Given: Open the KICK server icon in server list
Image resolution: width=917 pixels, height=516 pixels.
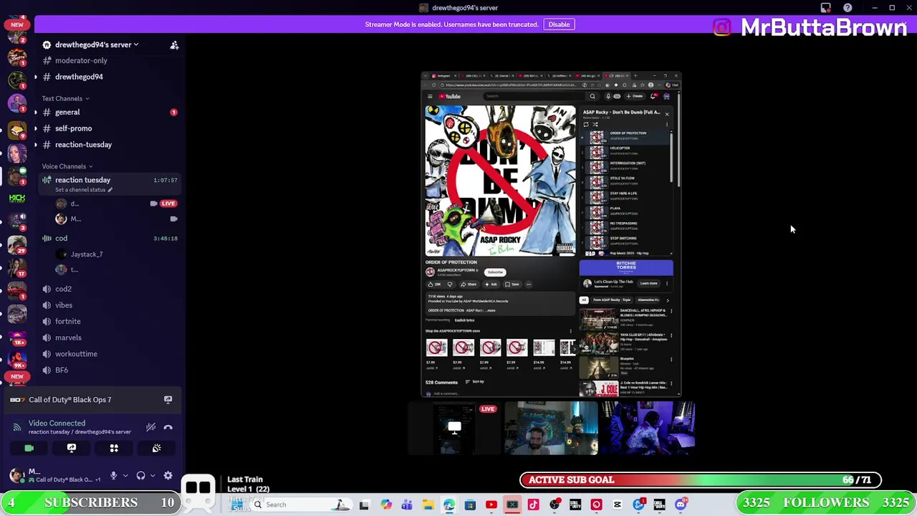Looking at the screenshot, I should 17,199.
